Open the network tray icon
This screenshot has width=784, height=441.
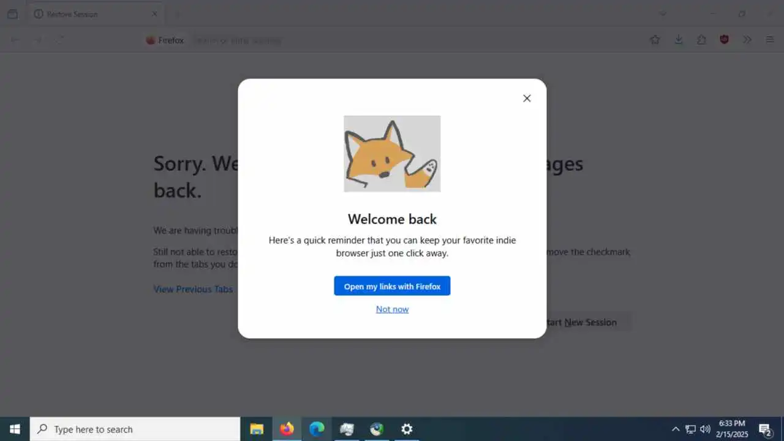(690, 429)
